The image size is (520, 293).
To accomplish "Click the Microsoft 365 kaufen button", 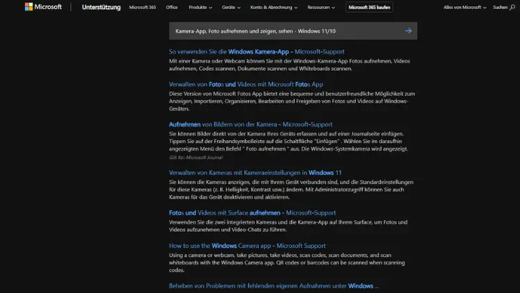I will [x=369, y=8].
